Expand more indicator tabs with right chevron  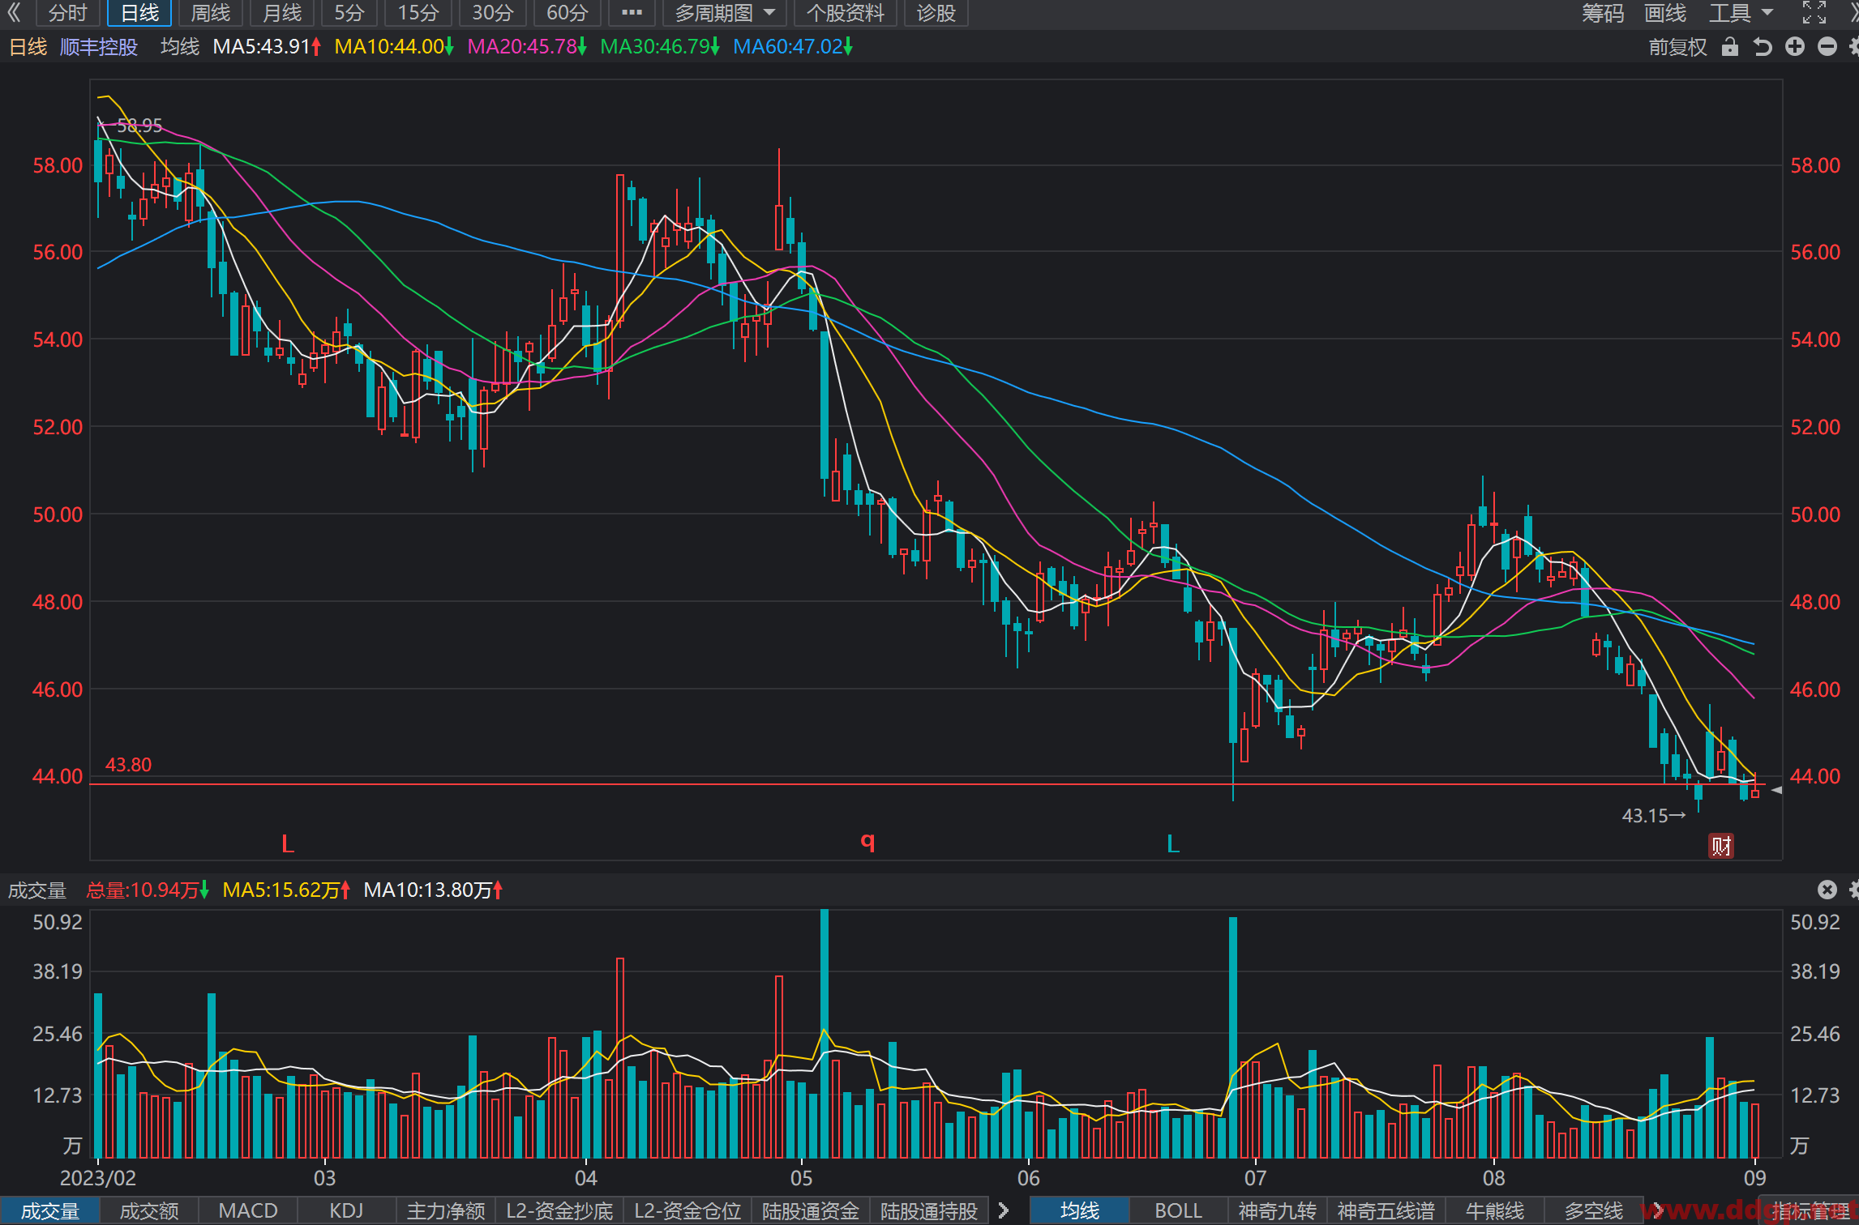(x=1004, y=1210)
